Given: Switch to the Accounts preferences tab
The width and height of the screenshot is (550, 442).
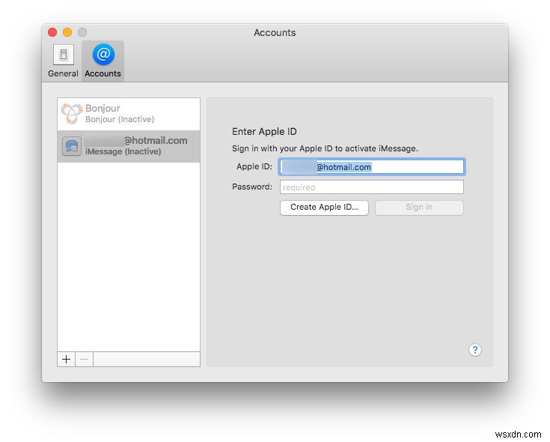Looking at the screenshot, I should tap(103, 61).
